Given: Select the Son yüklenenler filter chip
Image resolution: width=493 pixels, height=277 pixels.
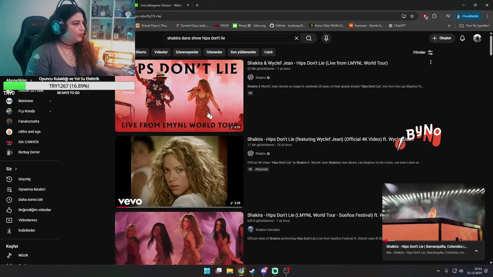Looking at the screenshot, I should [243, 52].
